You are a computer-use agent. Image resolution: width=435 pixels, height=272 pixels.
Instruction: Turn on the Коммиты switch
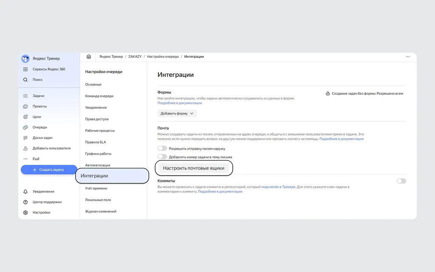point(401,181)
